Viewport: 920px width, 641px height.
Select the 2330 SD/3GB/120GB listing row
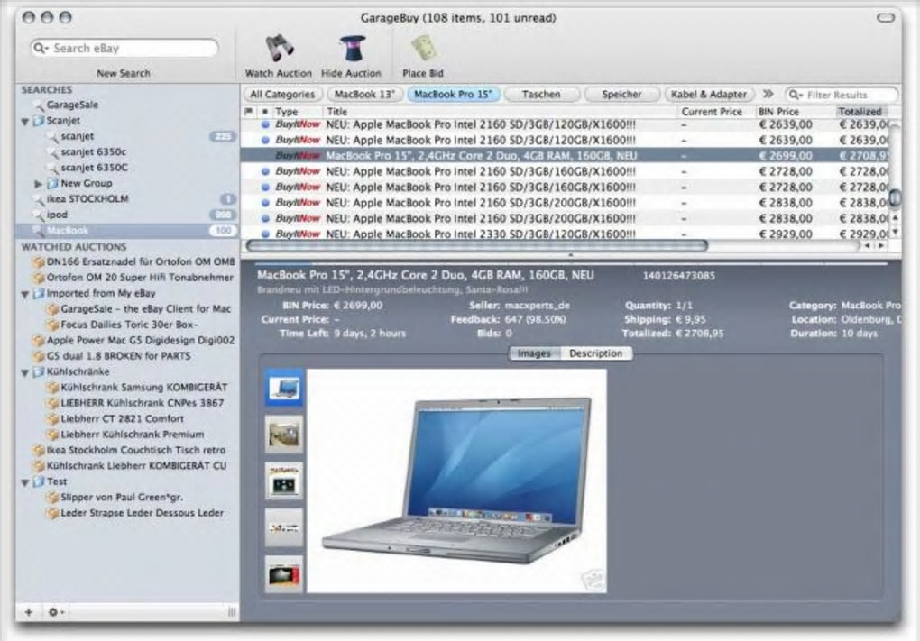point(565,234)
